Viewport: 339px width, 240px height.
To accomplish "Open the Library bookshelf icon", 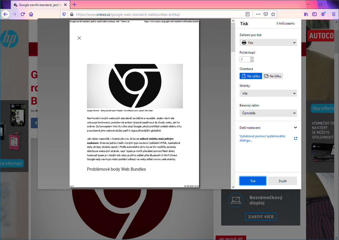I will coord(306,14).
